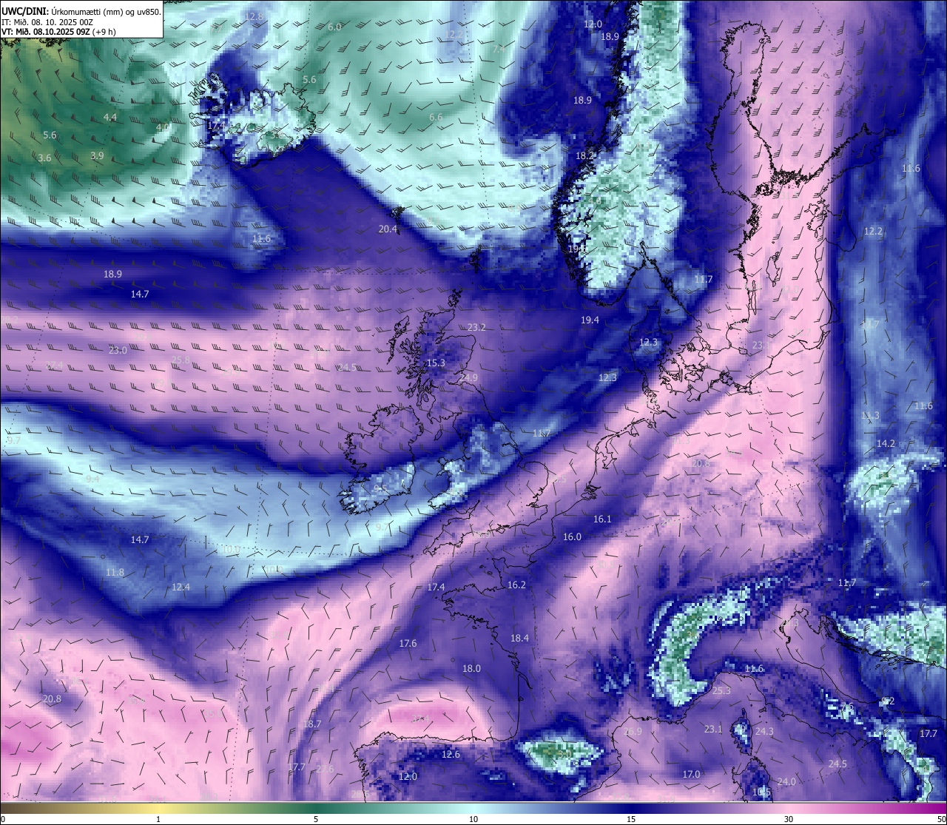Click the map value 24.3
947x825 pixels.
pyautogui.click(x=764, y=731)
